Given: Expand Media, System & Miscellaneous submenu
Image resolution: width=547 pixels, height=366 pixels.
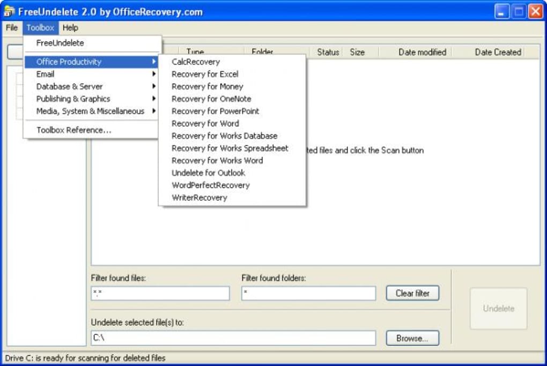Looking at the screenshot, I should coord(90,111).
